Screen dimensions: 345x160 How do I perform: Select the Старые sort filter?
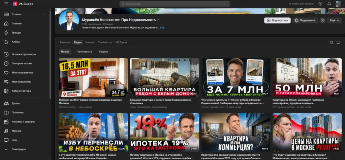(103, 52)
